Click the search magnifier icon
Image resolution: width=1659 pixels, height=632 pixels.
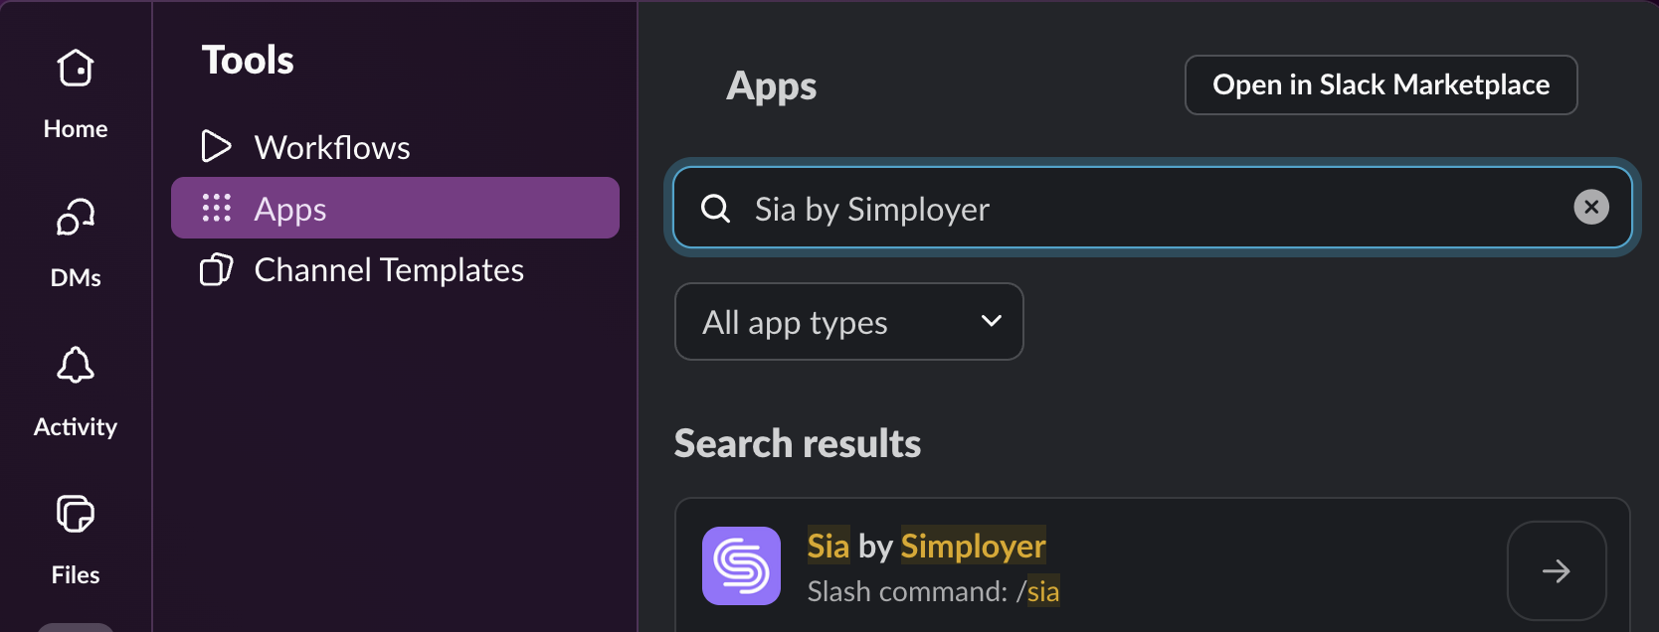click(715, 208)
